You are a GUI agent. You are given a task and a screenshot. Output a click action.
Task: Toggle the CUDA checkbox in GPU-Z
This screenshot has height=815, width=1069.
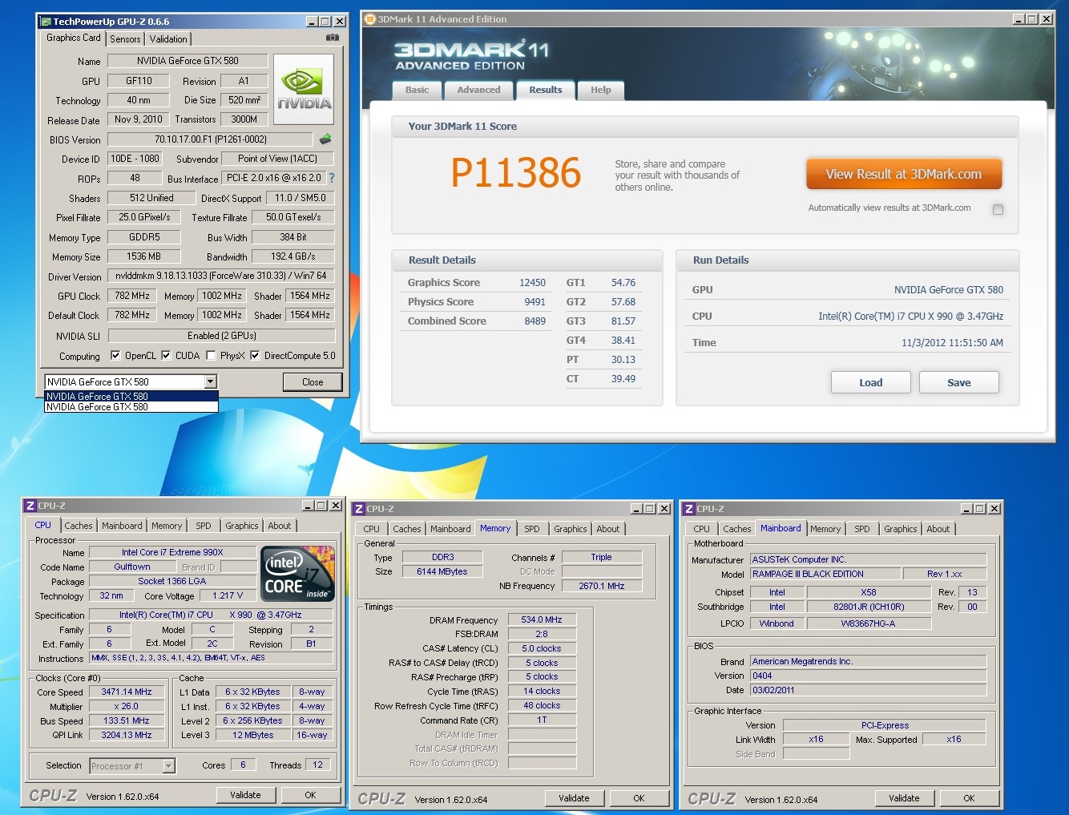[166, 356]
